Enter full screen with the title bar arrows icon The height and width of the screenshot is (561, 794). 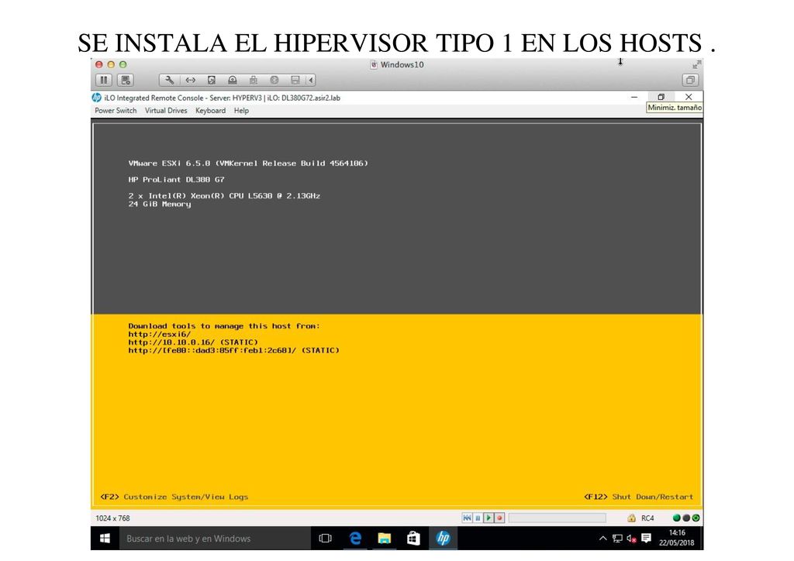click(697, 65)
